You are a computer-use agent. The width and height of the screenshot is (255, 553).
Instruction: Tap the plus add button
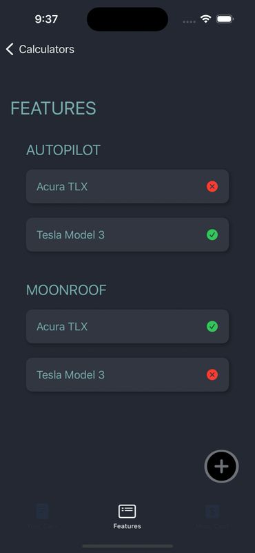pyautogui.click(x=221, y=466)
